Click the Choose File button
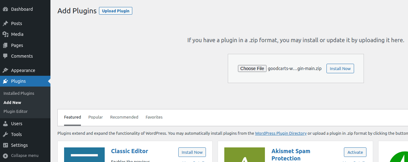 pyautogui.click(x=252, y=68)
